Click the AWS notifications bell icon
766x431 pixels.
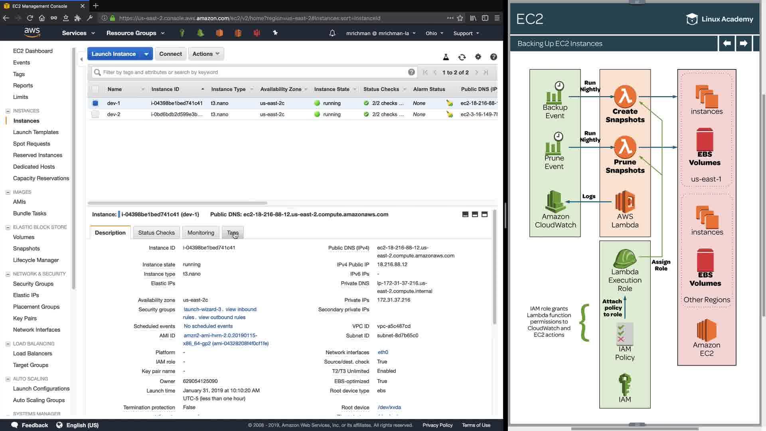pyautogui.click(x=332, y=33)
